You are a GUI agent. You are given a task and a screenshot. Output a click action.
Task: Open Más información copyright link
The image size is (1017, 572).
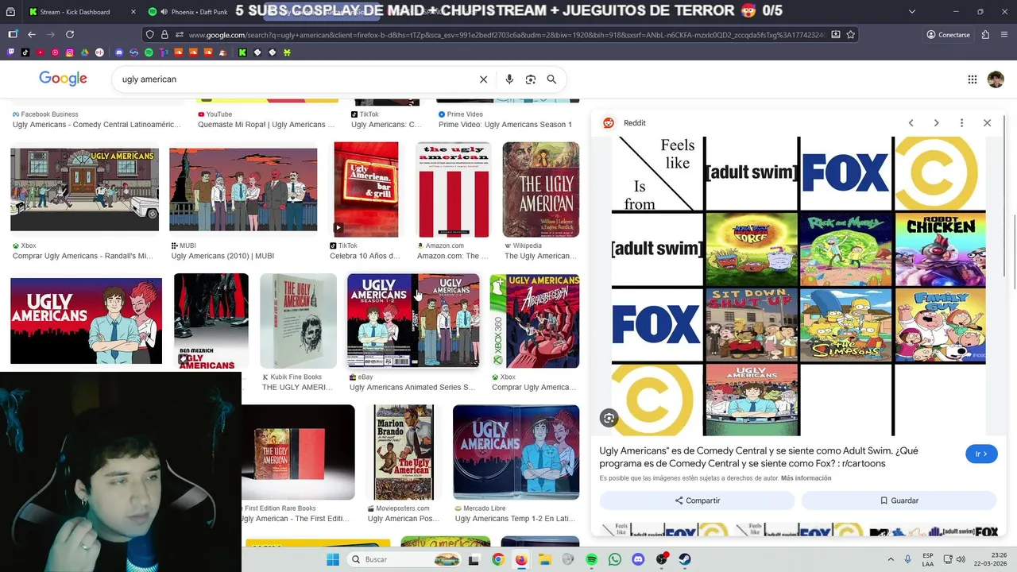(x=806, y=478)
